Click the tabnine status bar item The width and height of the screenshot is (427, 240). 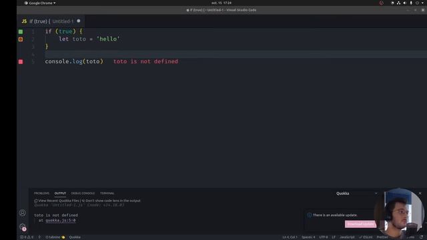[55, 237]
